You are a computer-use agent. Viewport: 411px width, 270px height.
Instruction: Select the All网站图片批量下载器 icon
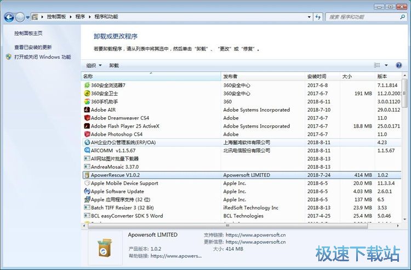(x=87, y=158)
